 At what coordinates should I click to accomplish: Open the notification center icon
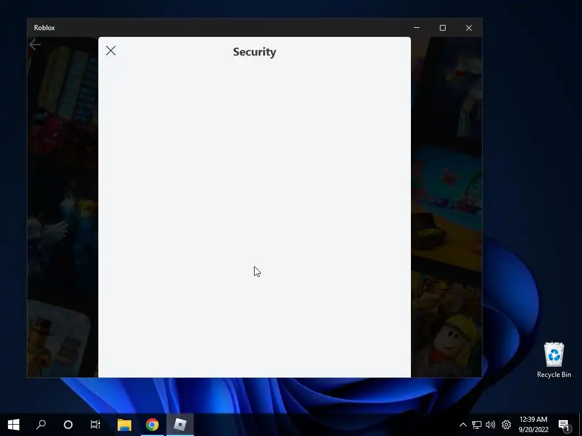point(564,425)
